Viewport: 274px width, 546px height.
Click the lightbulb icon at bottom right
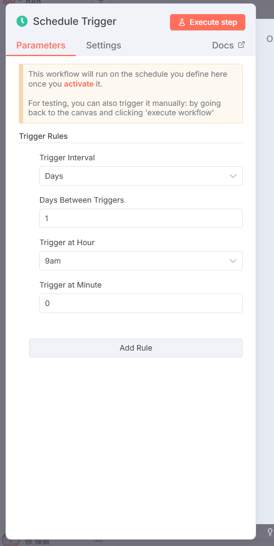270,532
